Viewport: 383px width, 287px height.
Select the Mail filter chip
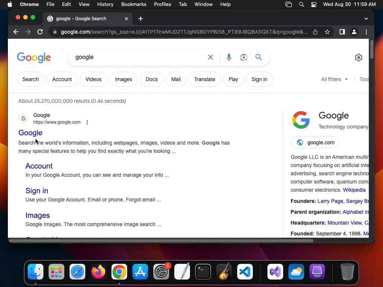click(176, 79)
